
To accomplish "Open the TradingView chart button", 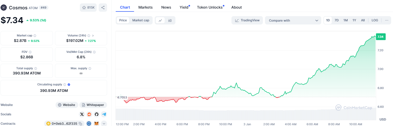I will pos(247,20).
